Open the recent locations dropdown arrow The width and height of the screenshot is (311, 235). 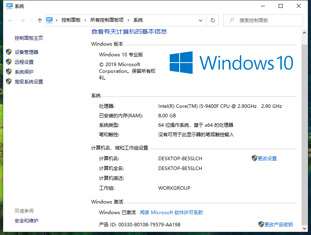[31, 20]
